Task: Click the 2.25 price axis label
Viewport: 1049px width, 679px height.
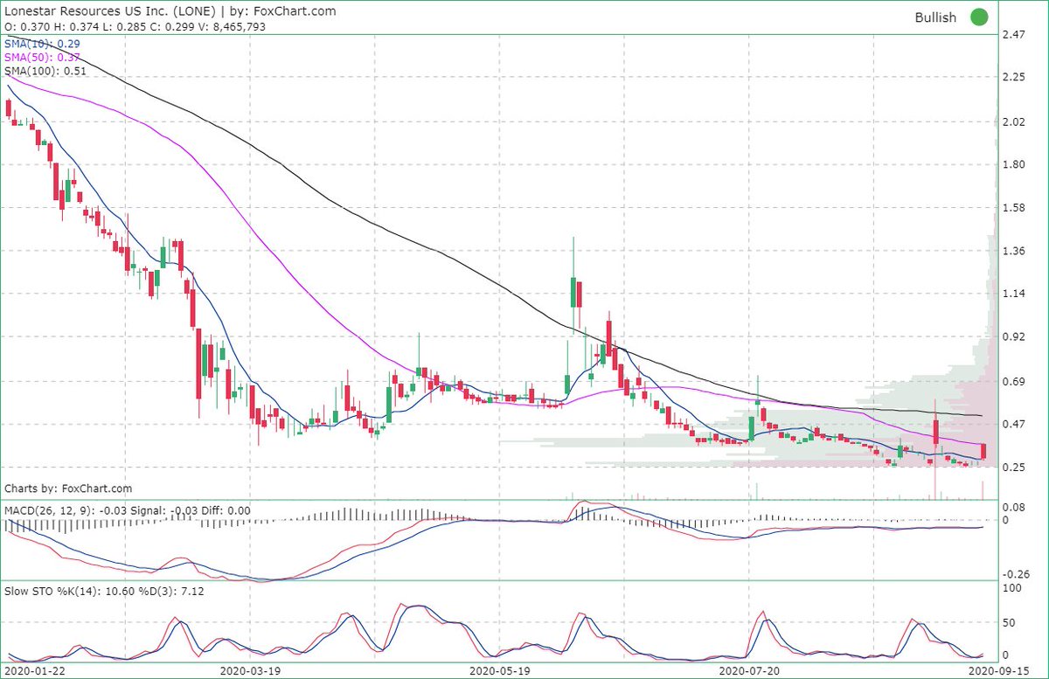Action: [1014, 78]
